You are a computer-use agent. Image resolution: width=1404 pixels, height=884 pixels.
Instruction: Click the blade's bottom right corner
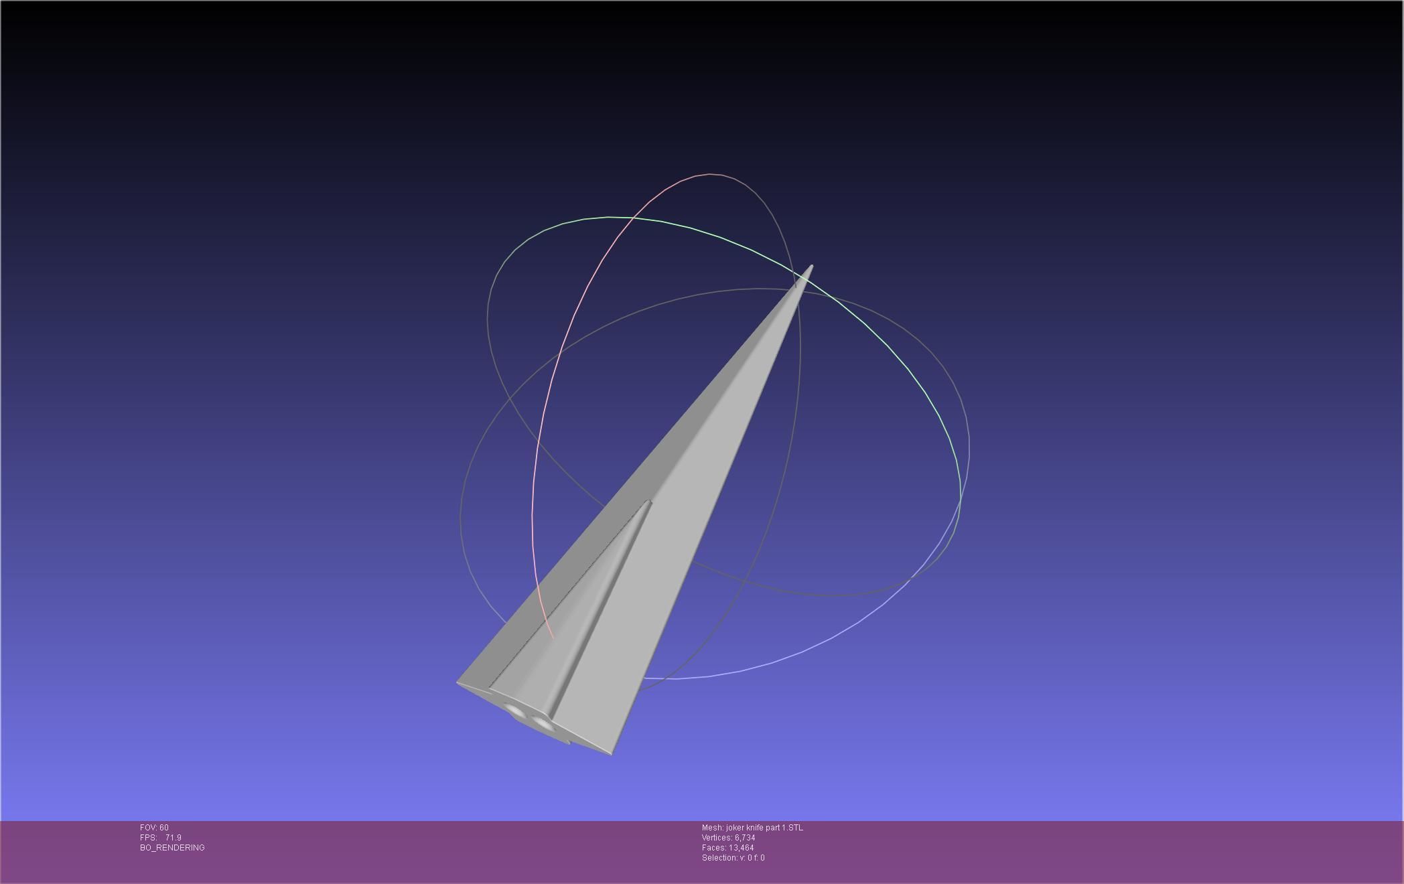pos(612,755)
